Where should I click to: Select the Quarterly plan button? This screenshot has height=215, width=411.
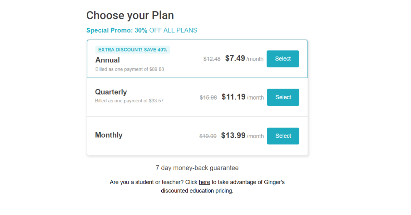[283, 97]
